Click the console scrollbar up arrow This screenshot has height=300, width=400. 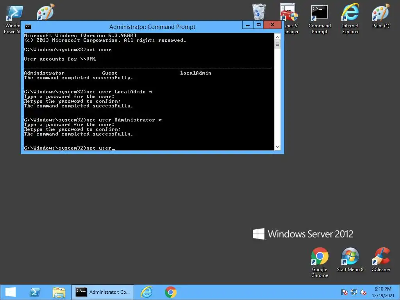[x=277, y=37]
